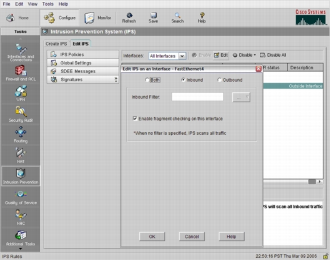Open Global Settings
This screenshot has height=261, width=331.
pyautogui.click(x=82, y=63)
